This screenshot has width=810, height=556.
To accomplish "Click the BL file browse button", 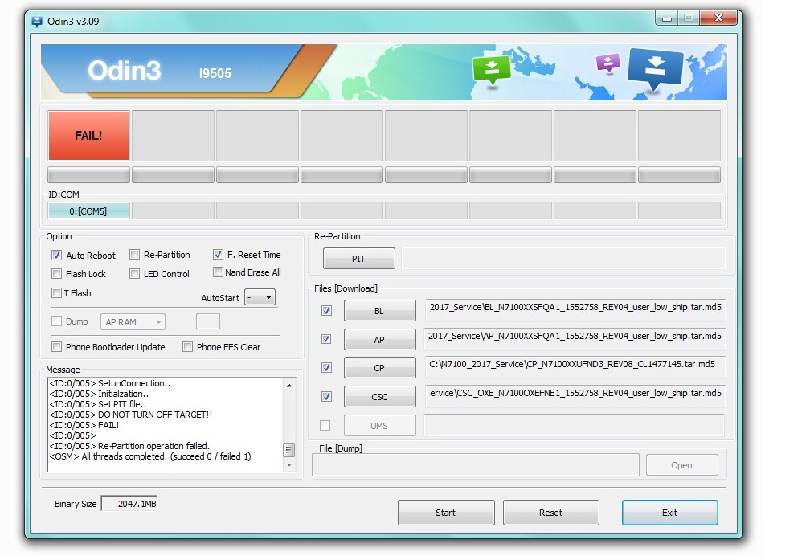I will tap(379, 311).
